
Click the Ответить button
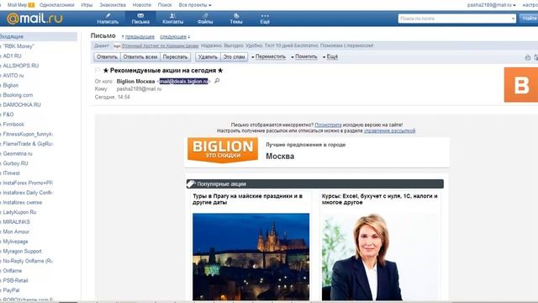pos(107,56)
